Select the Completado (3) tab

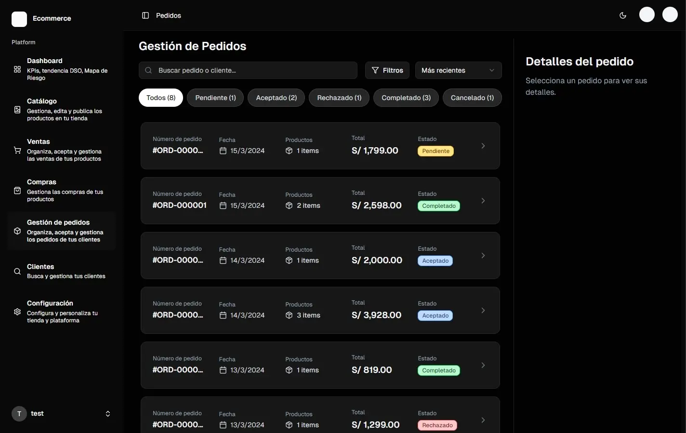[406, 98]
